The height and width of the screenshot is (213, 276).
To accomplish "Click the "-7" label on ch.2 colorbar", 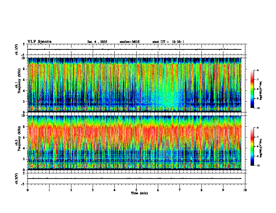I will click(257, 137).
